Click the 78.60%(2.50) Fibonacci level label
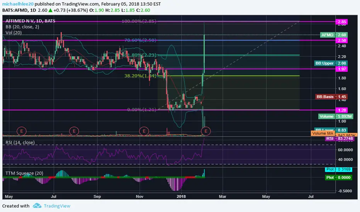The image size is (360, 212). click(140, 40)
